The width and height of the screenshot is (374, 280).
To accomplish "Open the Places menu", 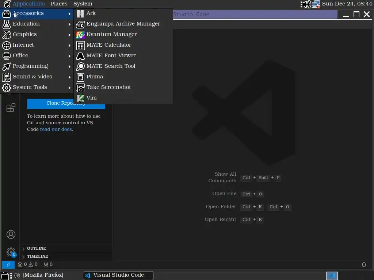I will (x=59, y=4).
